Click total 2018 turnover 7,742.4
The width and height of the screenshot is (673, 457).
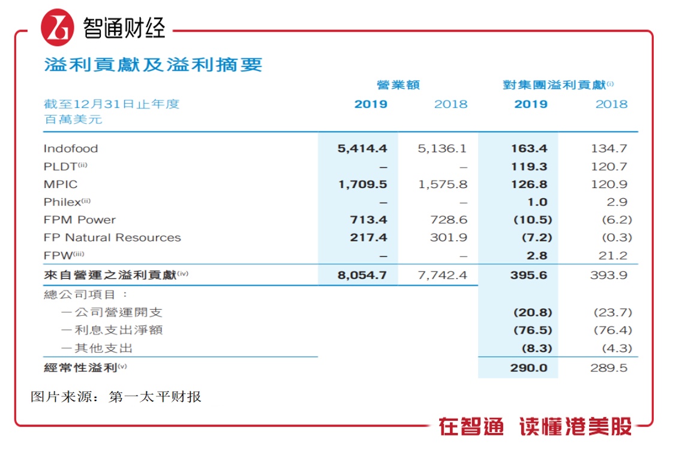tap(442, 275)
